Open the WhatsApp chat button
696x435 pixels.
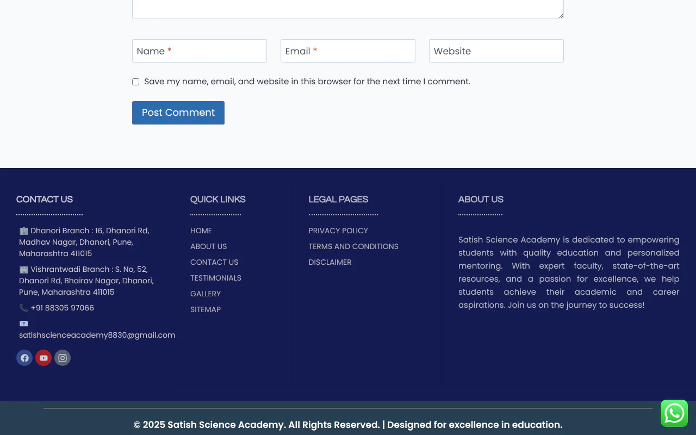674,413
